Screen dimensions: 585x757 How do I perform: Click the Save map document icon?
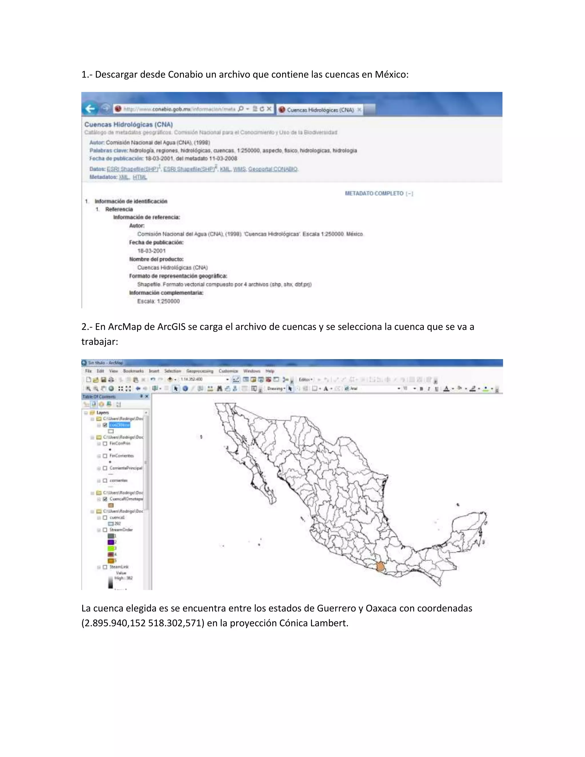103,380
